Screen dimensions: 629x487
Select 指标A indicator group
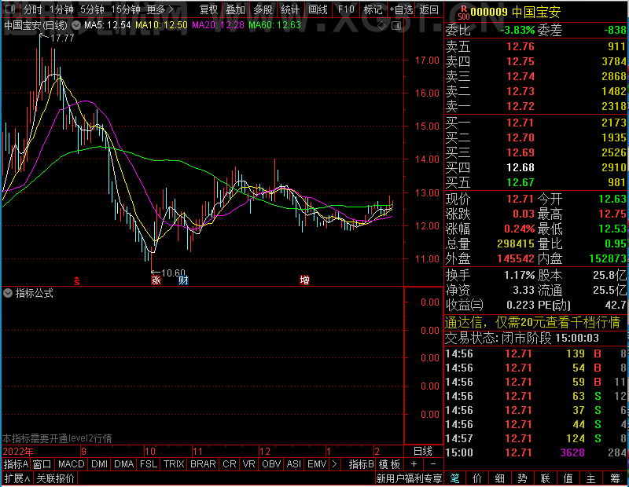(16, 464)
